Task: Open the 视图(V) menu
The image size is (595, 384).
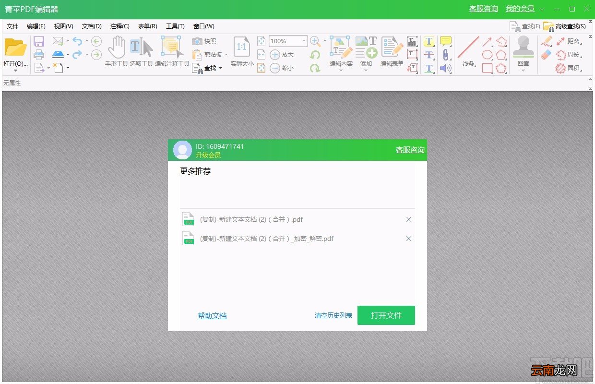Action: tap(64, 26)
